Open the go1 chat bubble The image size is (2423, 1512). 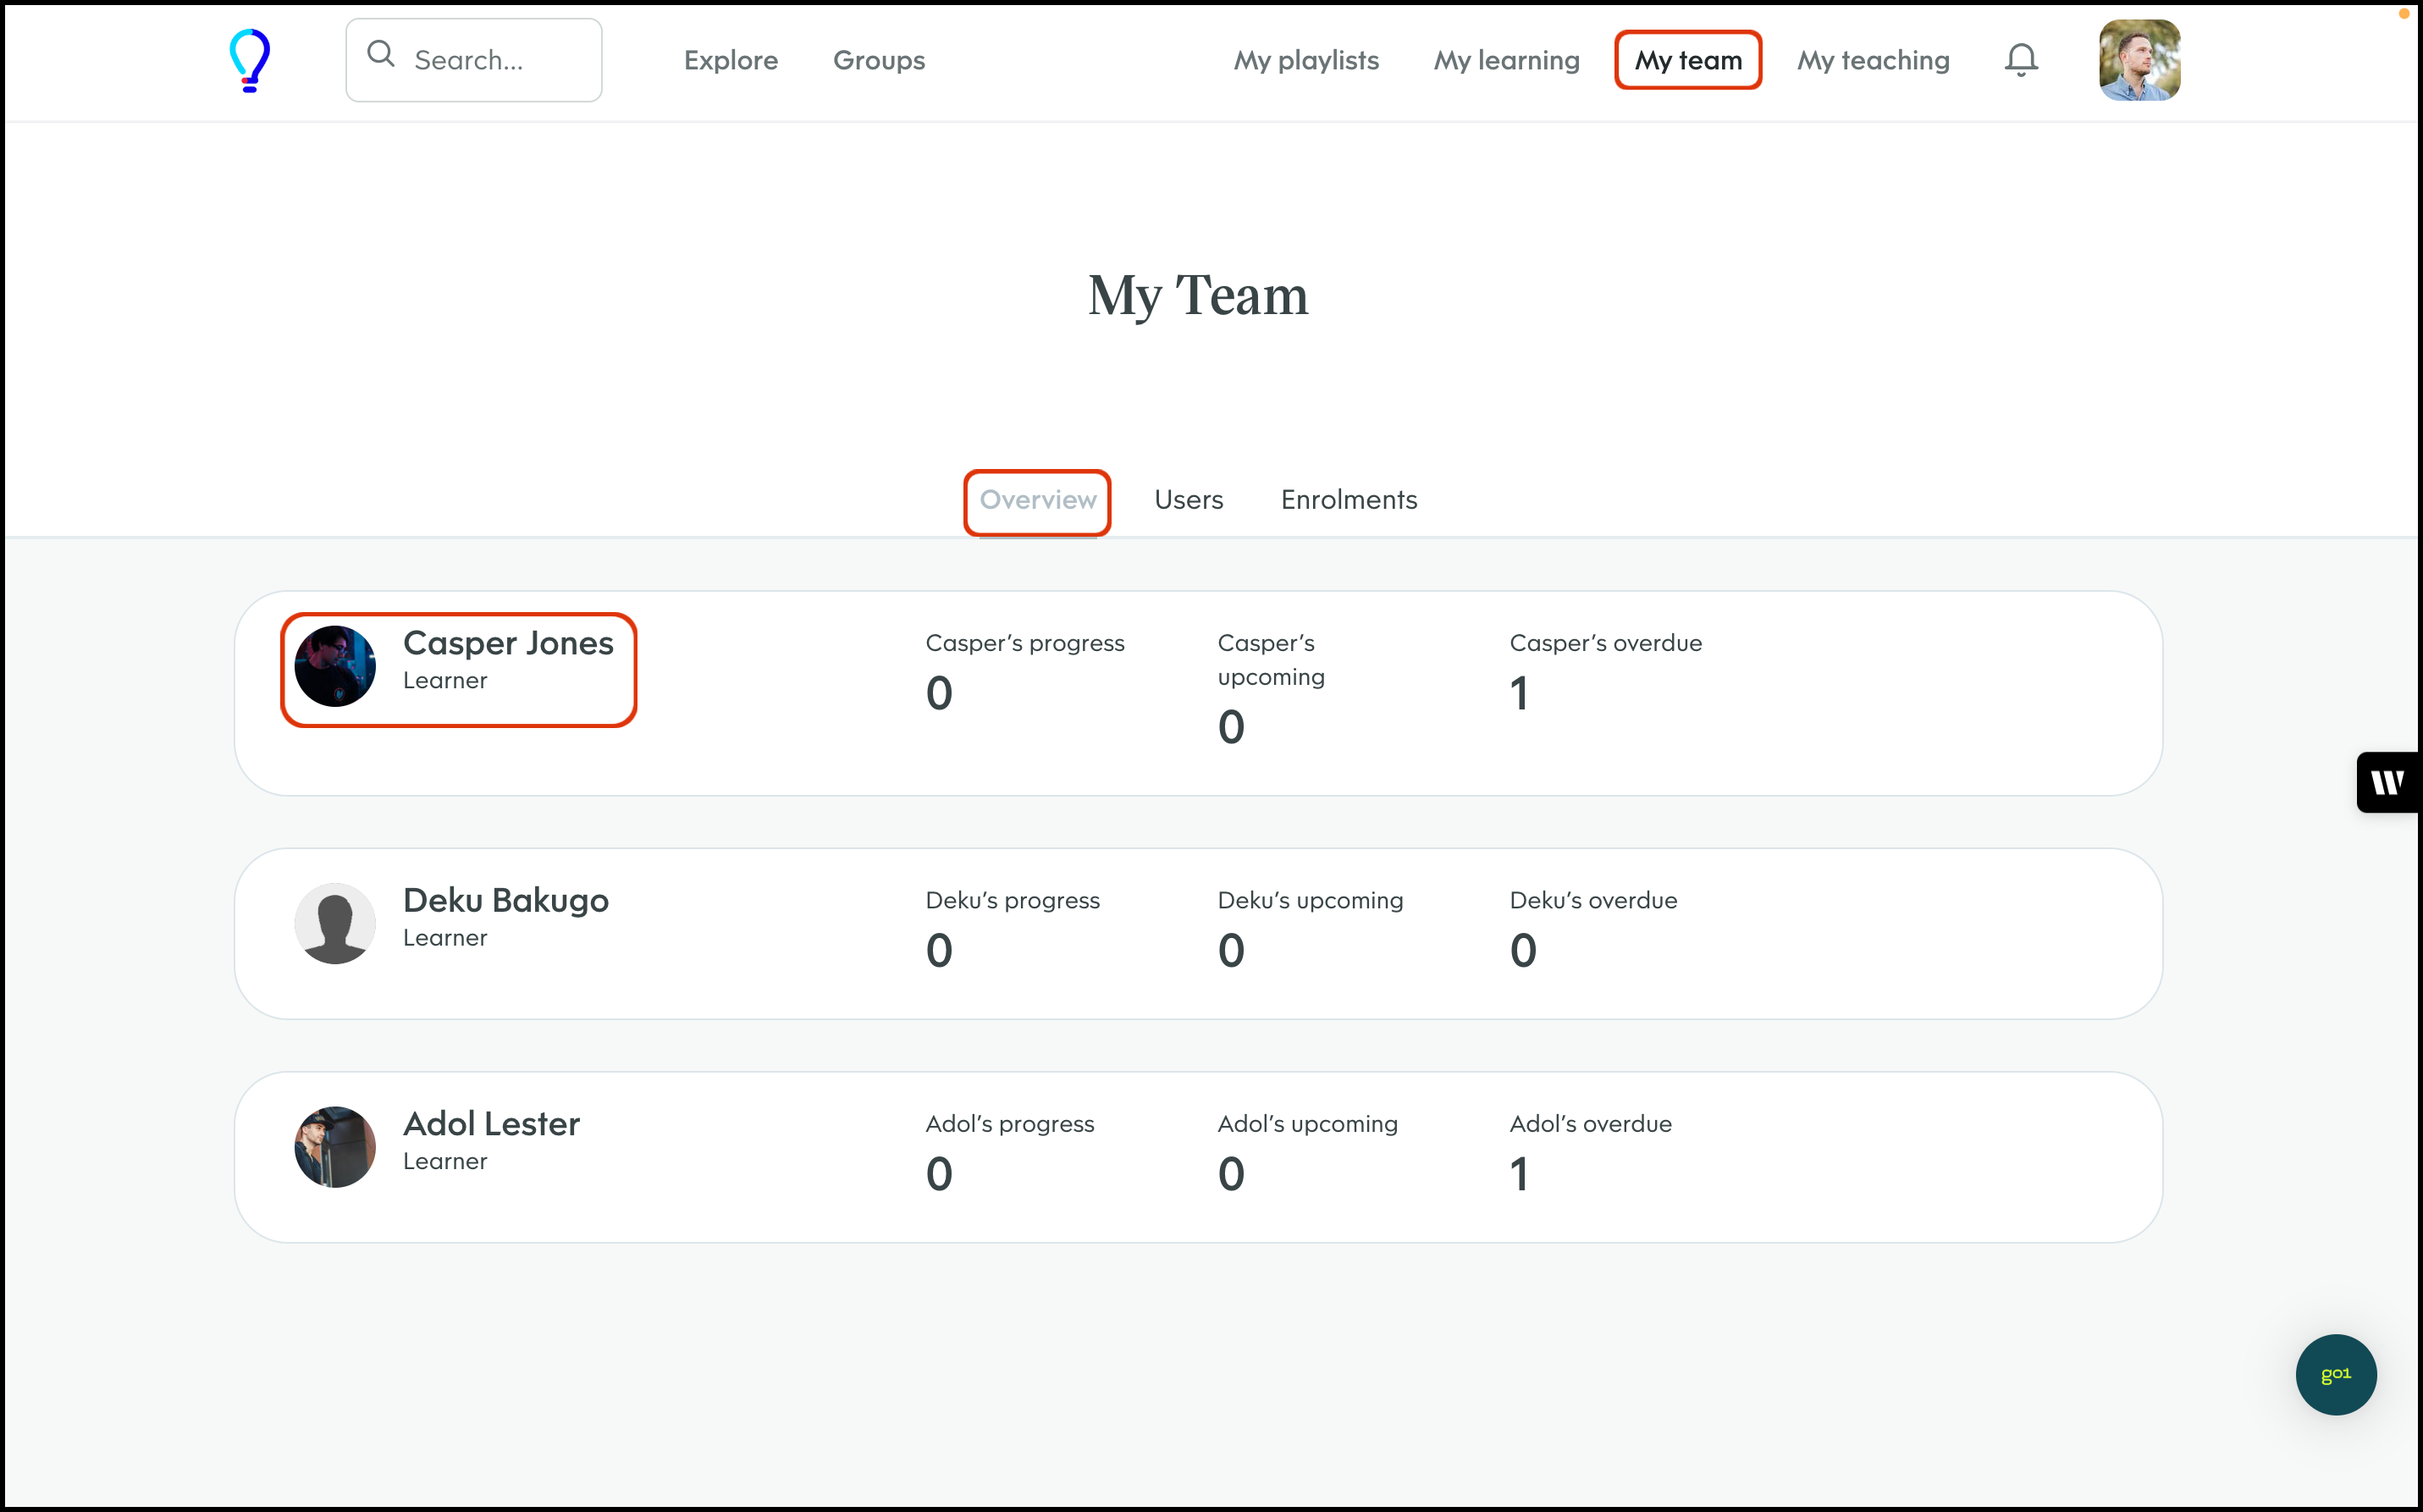(x=2336, y=1374)
